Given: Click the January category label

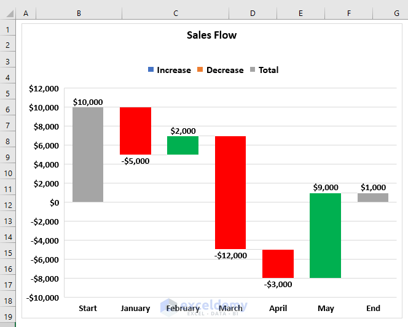Looking at the screenshot, I should click(135, 309).
